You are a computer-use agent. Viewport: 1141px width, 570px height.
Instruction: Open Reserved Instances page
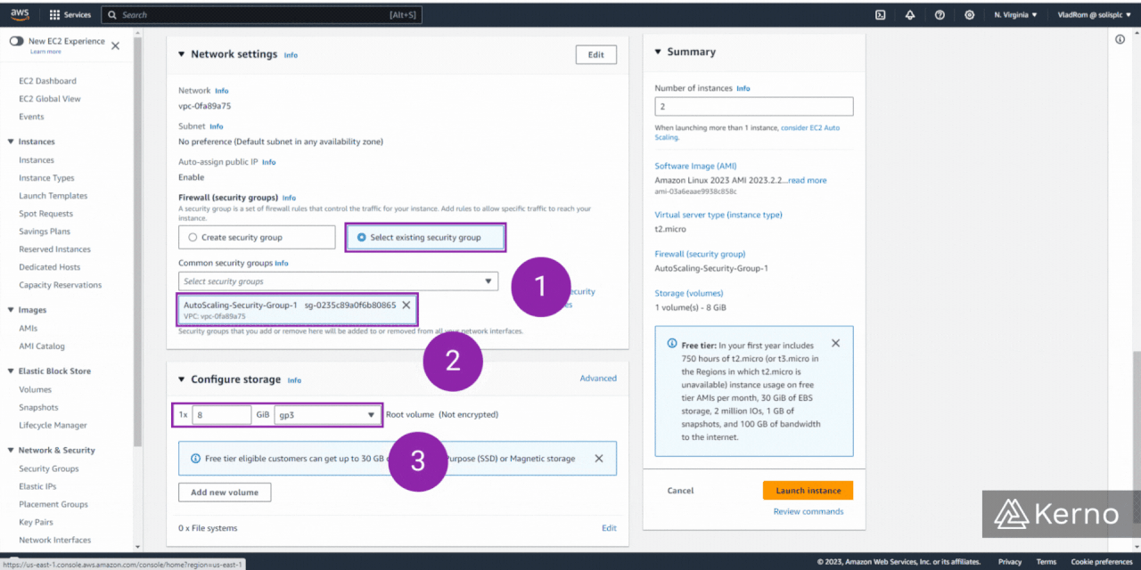pyautogui.click(x=54, y=249)
